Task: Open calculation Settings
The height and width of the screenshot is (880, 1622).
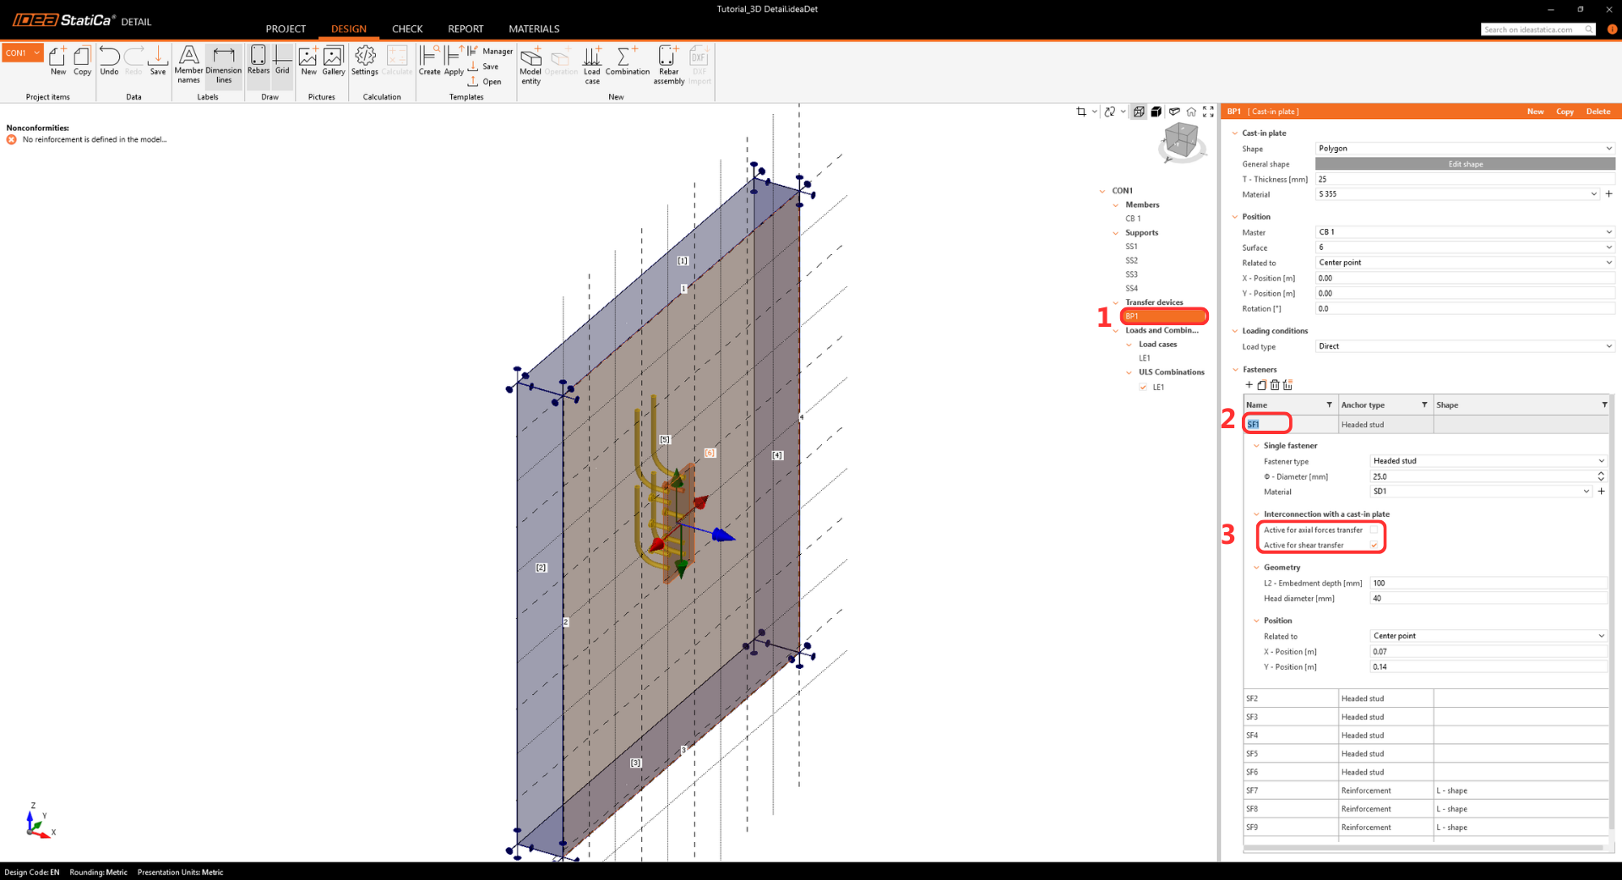Action: [x=365, y=61]
